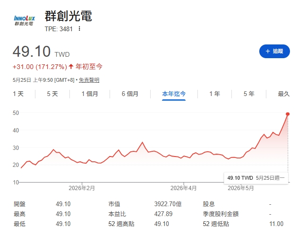Open the three-dot menu beside TPE: 3481

coord(79,29)
